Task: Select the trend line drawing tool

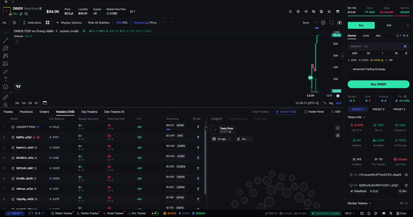Action: (x=6, y=40)
